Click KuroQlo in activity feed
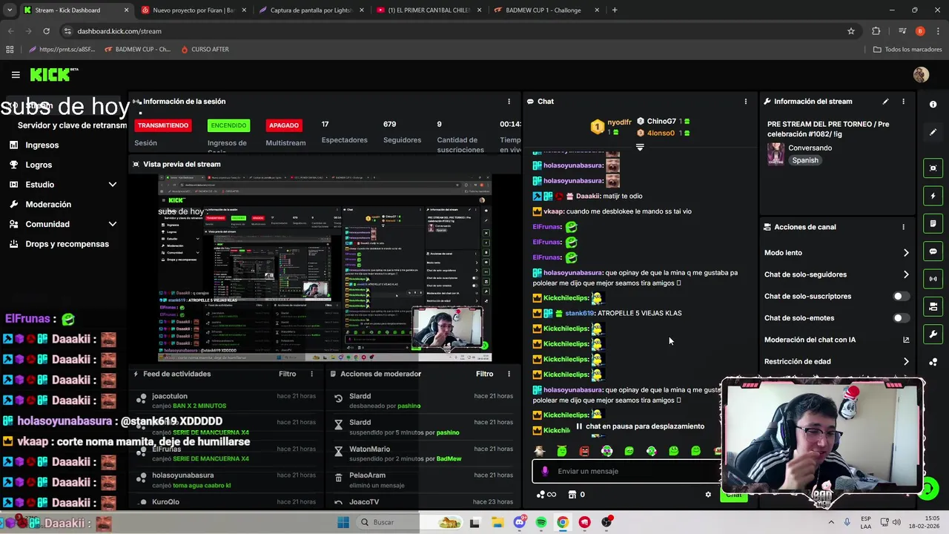 click(x=165, y=502)
